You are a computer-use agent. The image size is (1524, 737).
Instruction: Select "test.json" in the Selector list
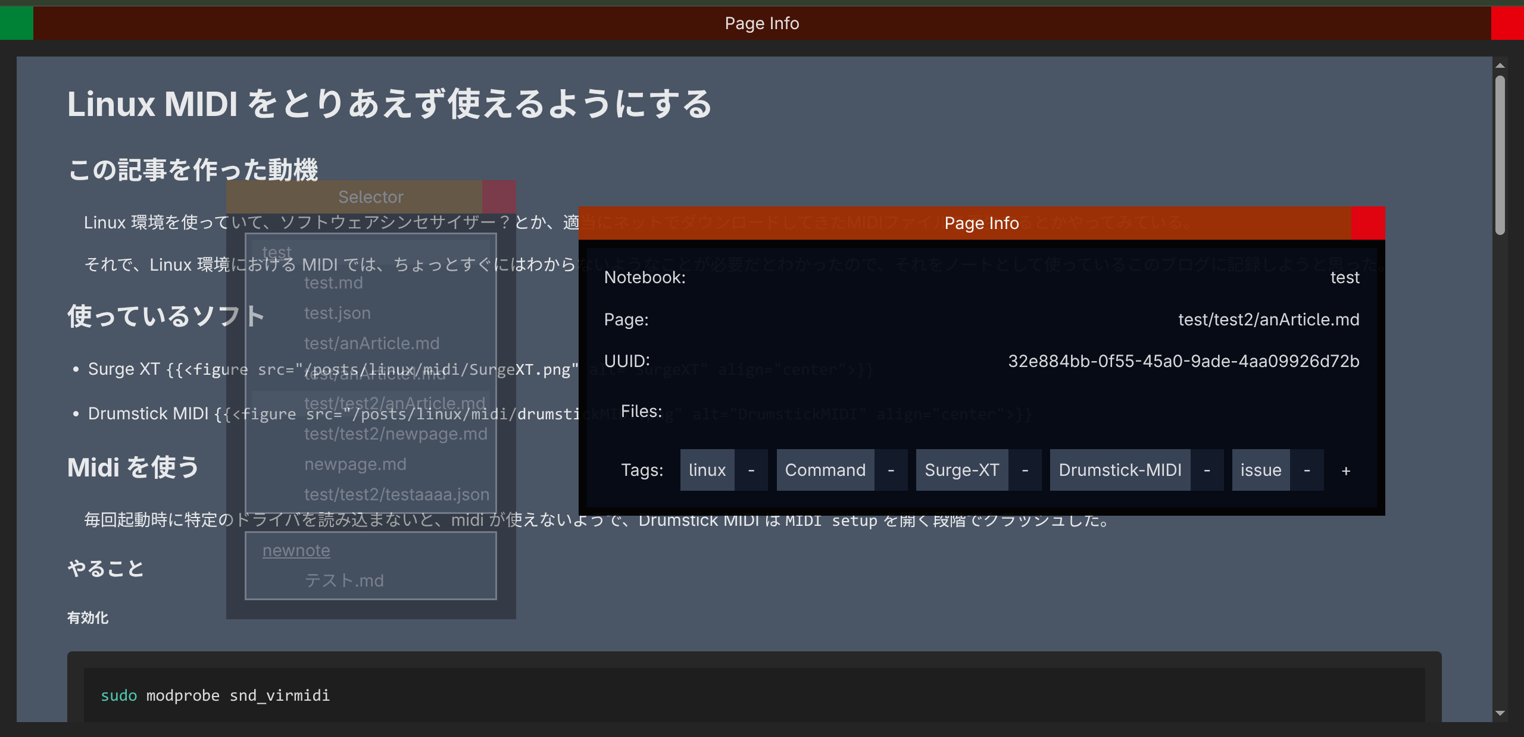tap(337, 312)
